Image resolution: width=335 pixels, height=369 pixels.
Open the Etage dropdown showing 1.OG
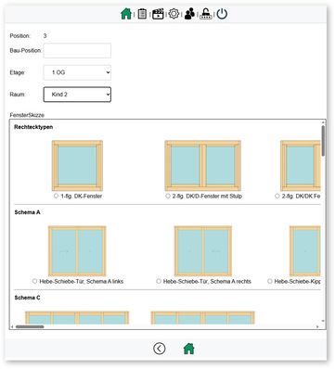pos(77,72)
